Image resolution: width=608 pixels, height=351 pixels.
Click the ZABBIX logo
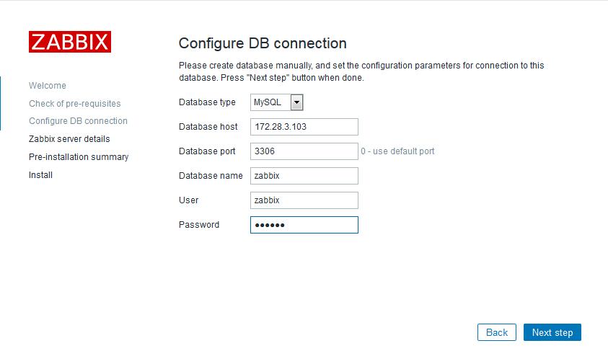(x=70, y=42)
